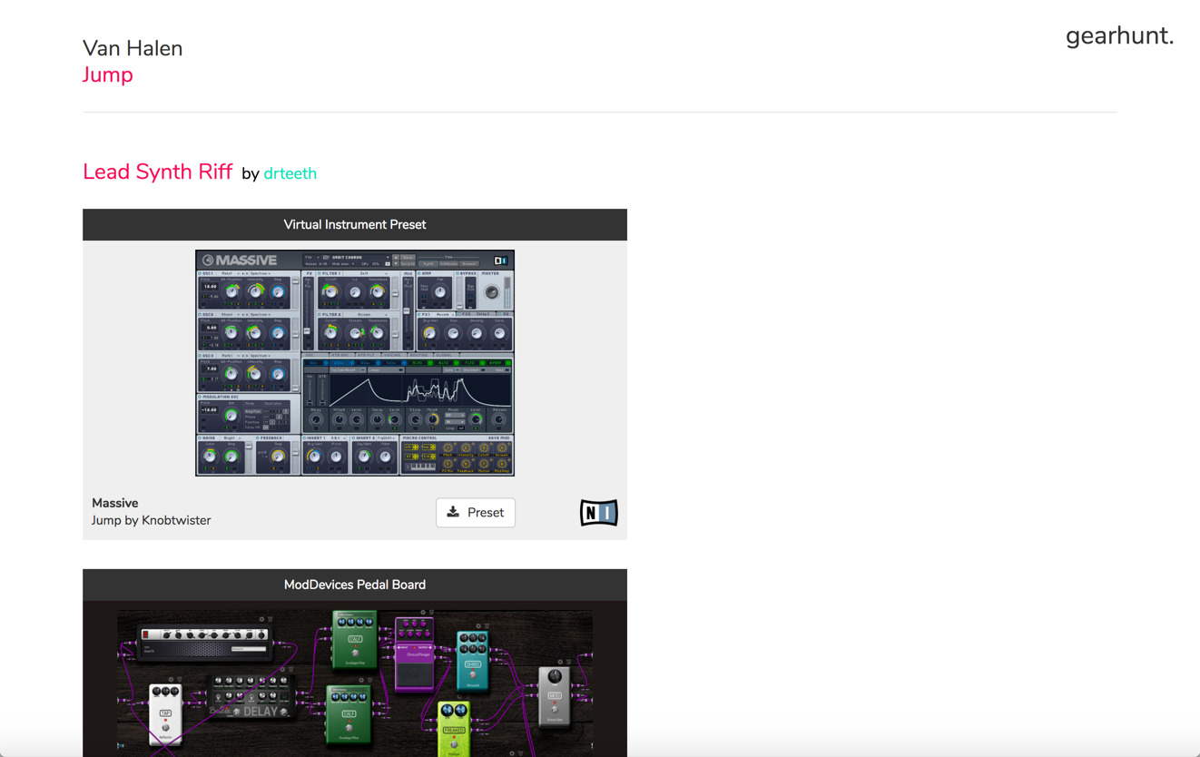Download the Massive preset via Preset button
Image resolution: width=1200 pixels, height=757 pixels.
point(476,513)
